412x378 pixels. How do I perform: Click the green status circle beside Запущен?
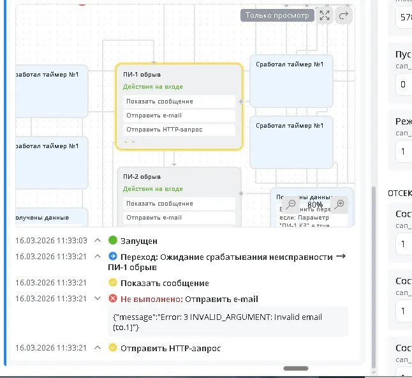(113, 241)
